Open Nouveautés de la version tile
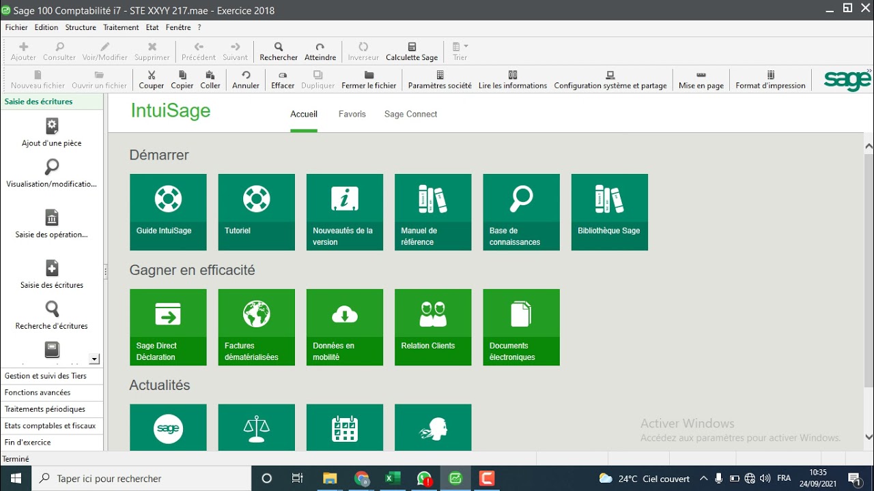The image size is (874, 491). point(345,212)
